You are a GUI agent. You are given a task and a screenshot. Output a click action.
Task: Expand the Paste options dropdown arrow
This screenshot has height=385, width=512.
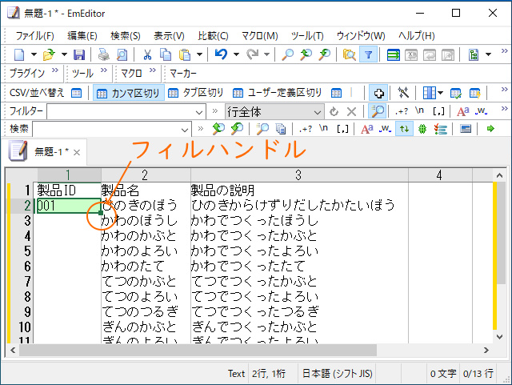(x=199, y=54)
